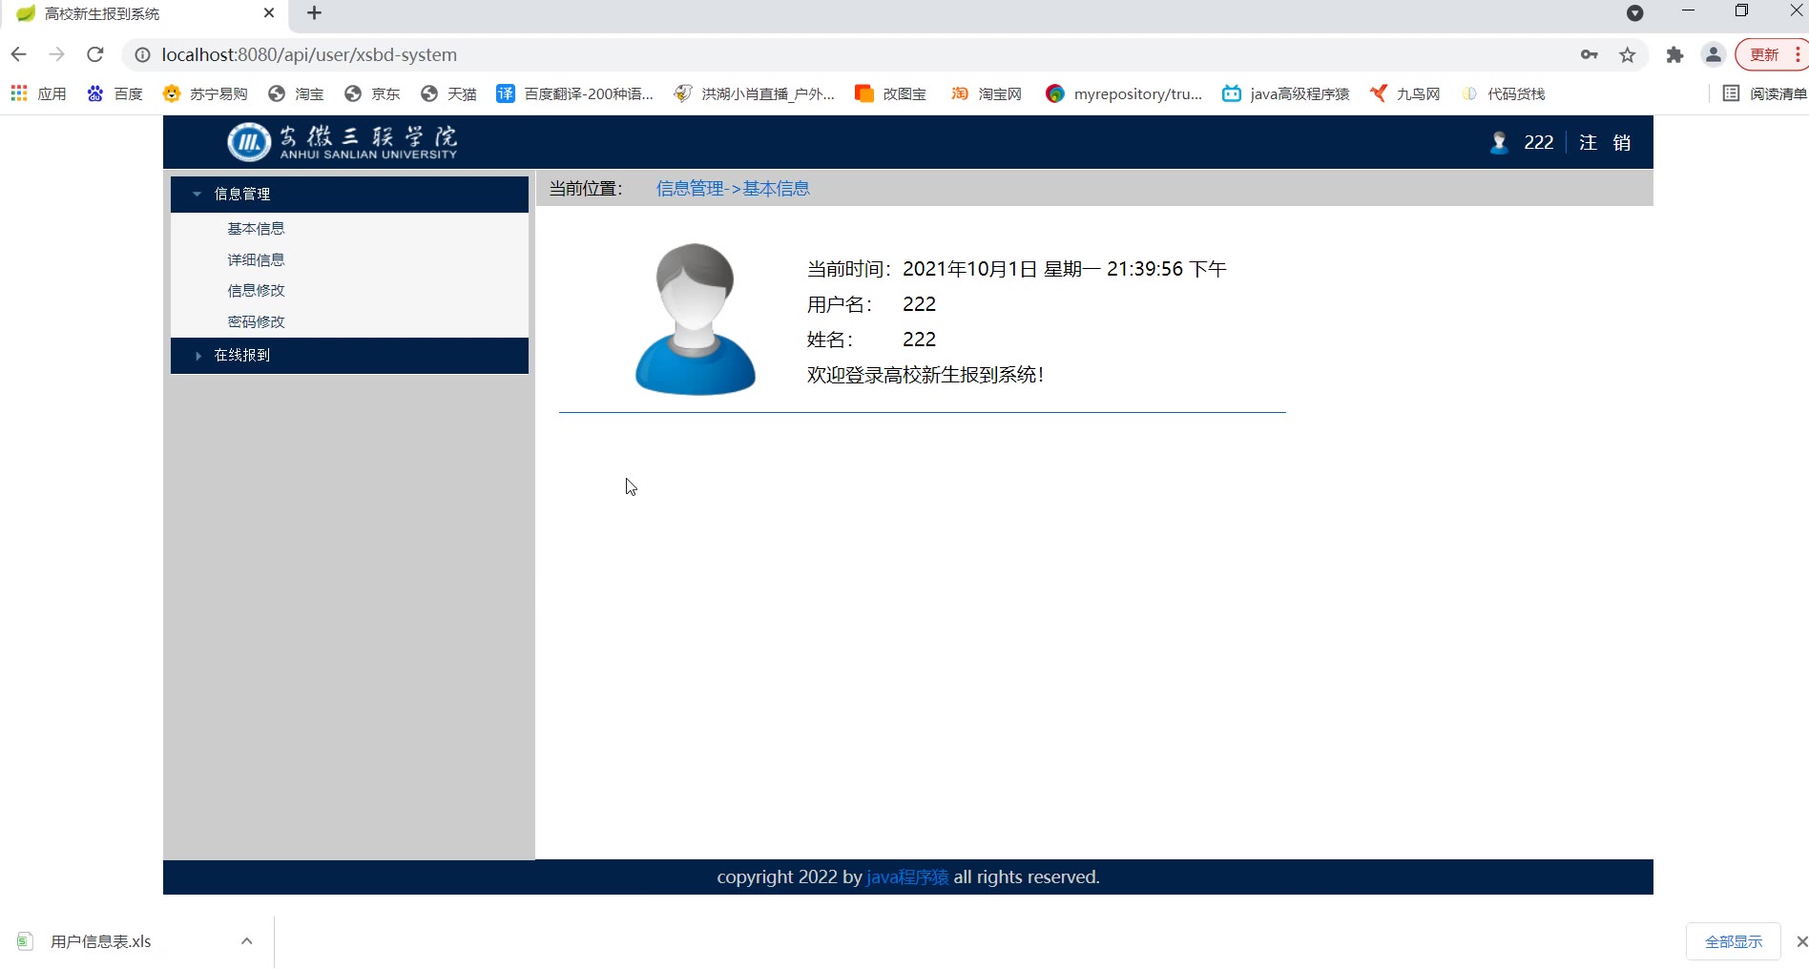
Task: Reload the page with refresh icon
Action: coord(94,54)
